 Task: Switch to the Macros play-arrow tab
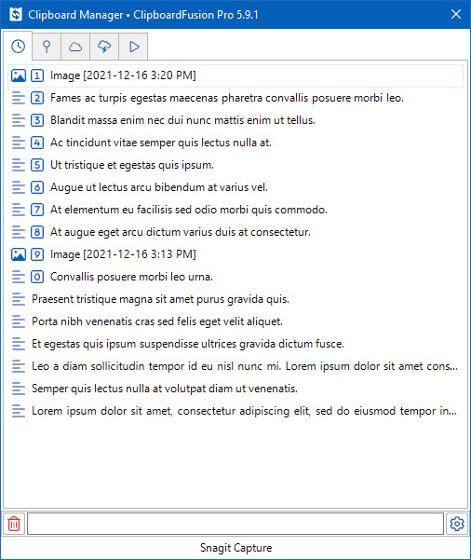(133, 47)
